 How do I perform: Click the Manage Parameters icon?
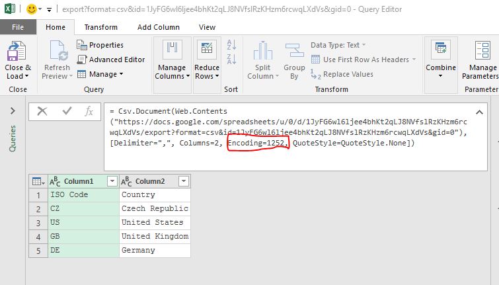[482, 50]
